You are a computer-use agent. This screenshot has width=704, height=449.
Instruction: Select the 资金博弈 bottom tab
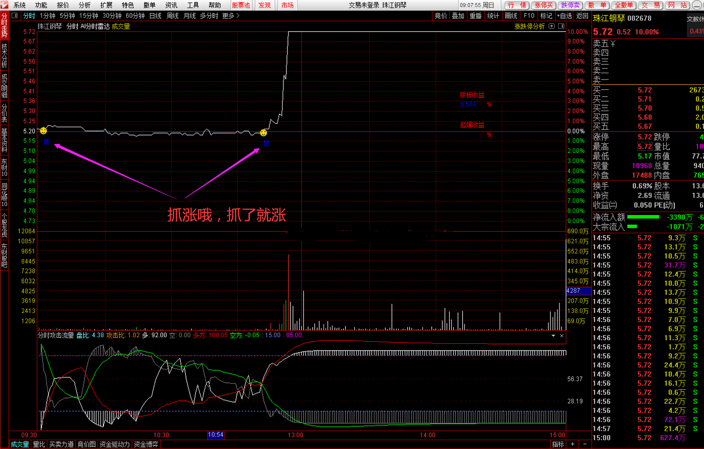(x=146, y=444)
